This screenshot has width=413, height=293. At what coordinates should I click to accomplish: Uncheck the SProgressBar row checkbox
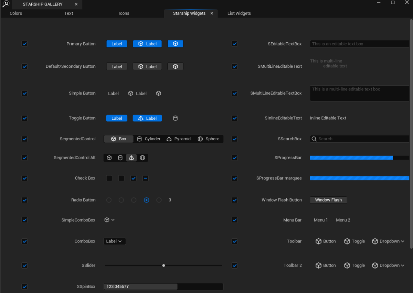click(234, 158)
